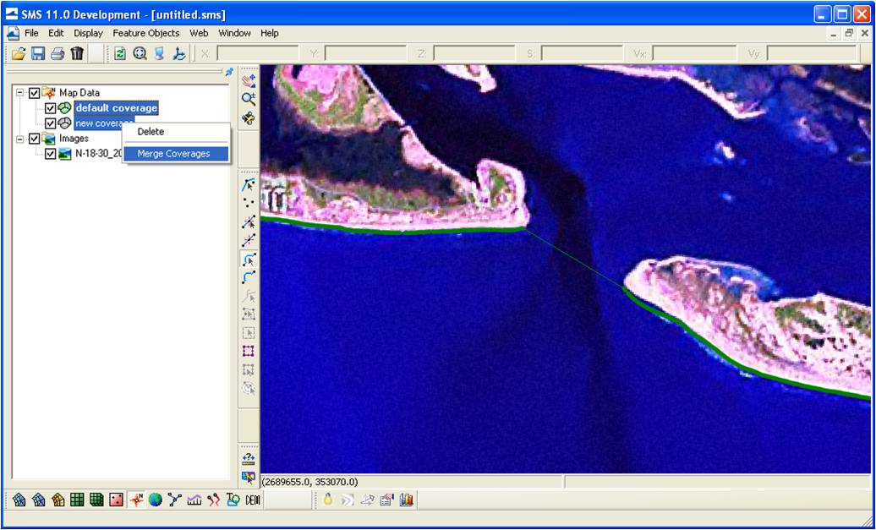This screenshot has width=876, height=530.
Task: Switch to the Cartesian Grid module icon
Action: (77, 500)
